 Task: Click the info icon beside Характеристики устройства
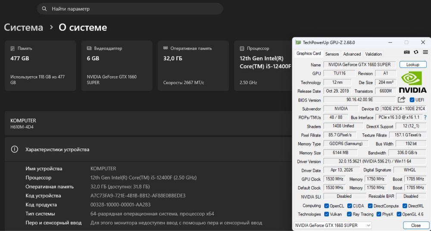(14, 149)
